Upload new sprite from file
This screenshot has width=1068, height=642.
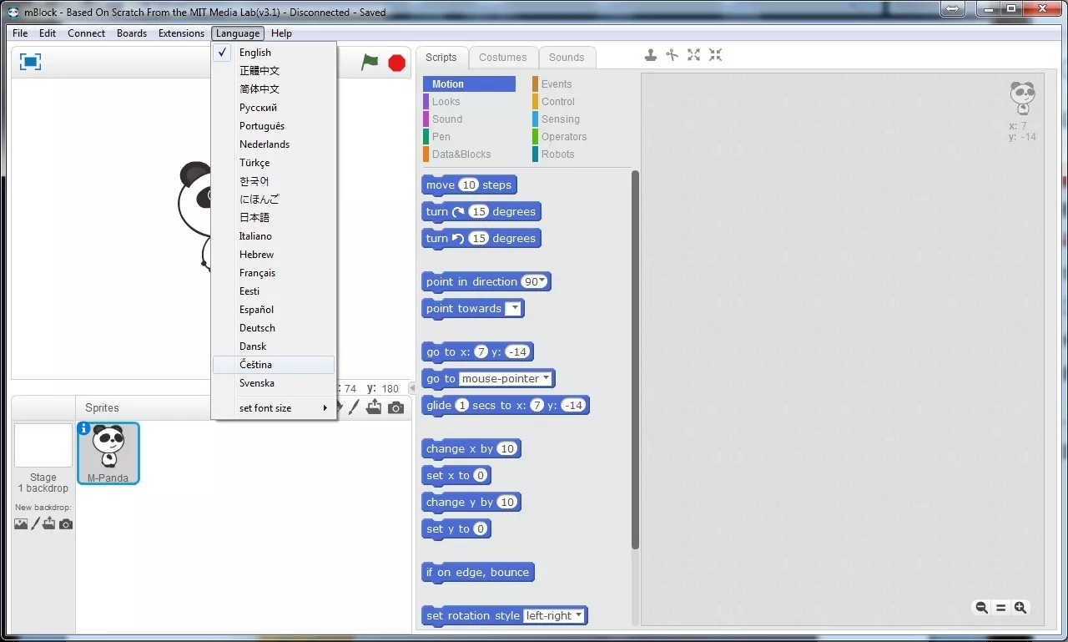pos(374,407)
